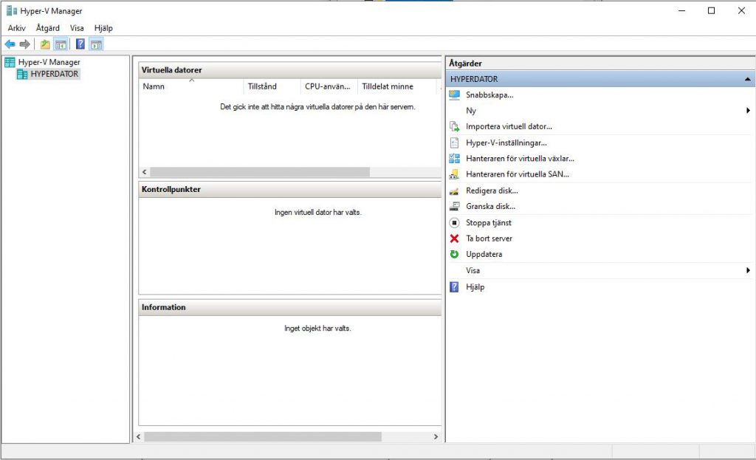Click bottom scrollbar right arrow
Image resolution: width=756 pixels, height=460 pixels.
tap(436, 437)
